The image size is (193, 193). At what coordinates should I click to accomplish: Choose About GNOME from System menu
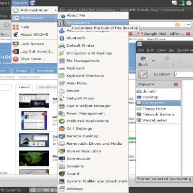[35, 35]
